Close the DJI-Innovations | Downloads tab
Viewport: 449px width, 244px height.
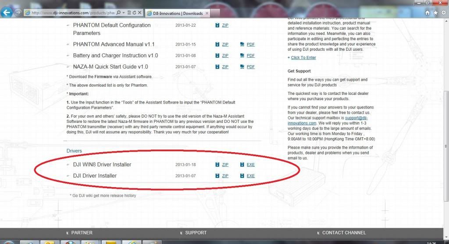pyautogui.click(x=207, y=13)
